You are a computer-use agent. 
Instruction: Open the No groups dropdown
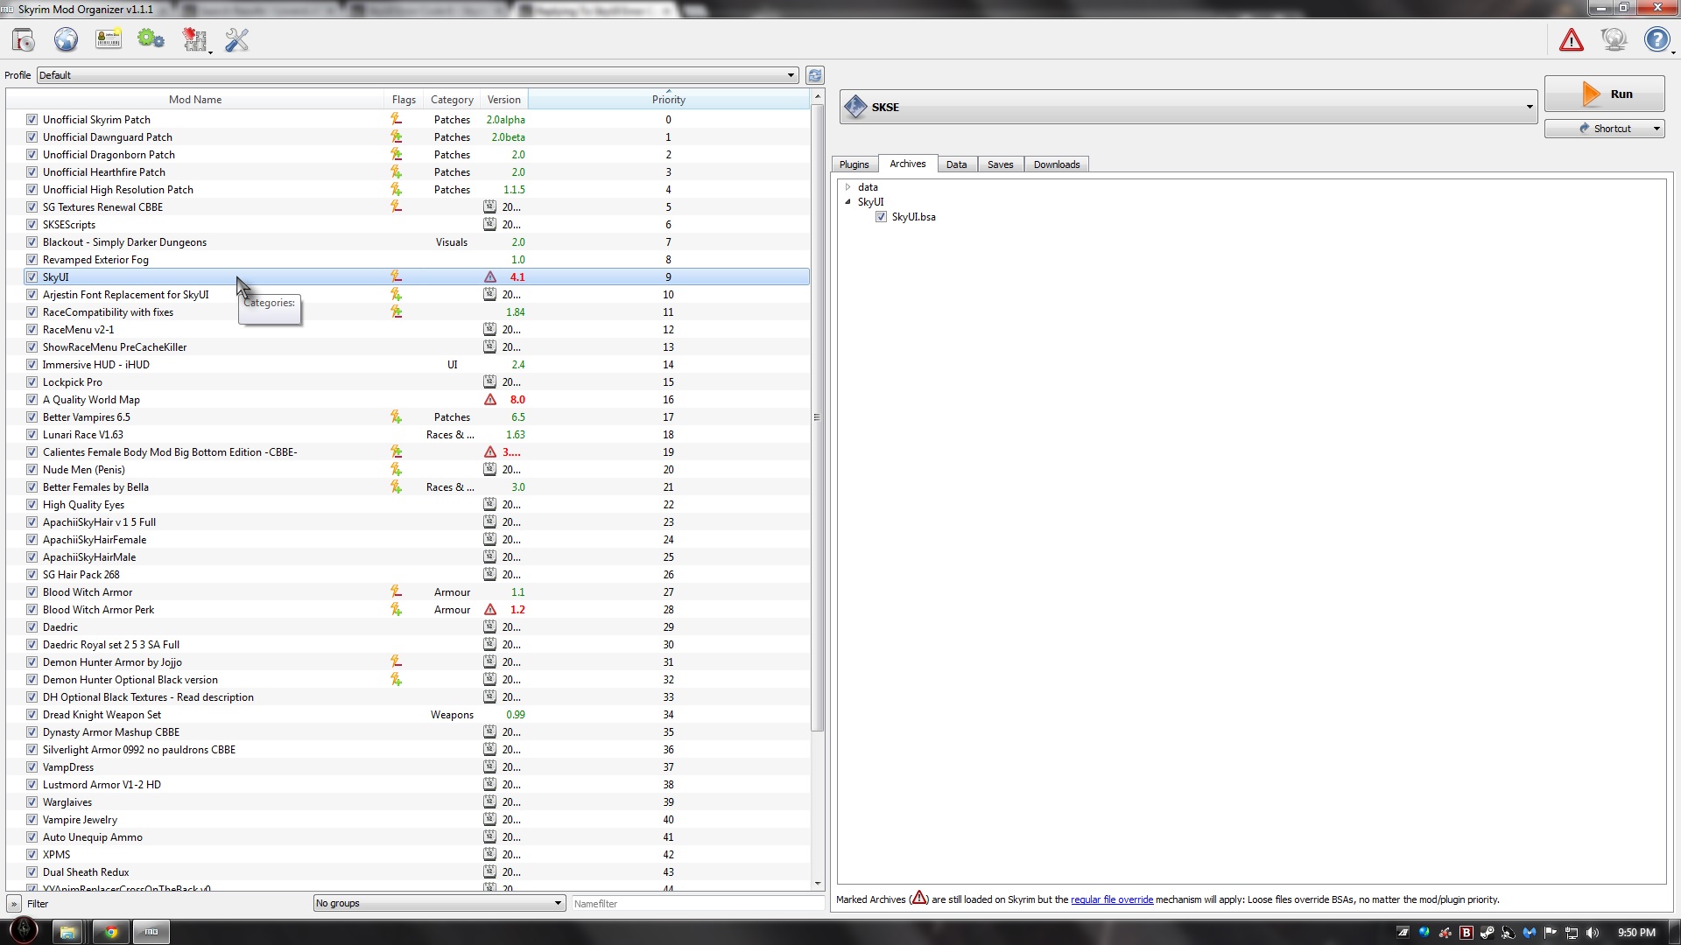(x=439, y=903)
